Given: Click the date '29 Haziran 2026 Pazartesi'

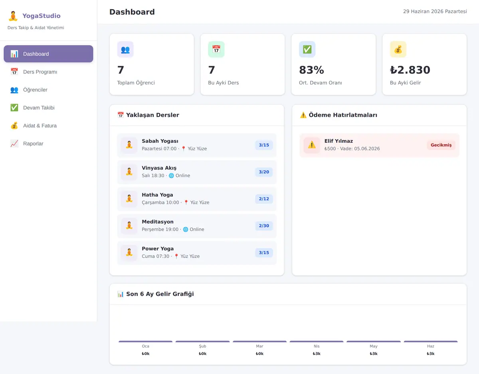Looking at the screenshot, I should pyautogui.click(x=435, y=12).
